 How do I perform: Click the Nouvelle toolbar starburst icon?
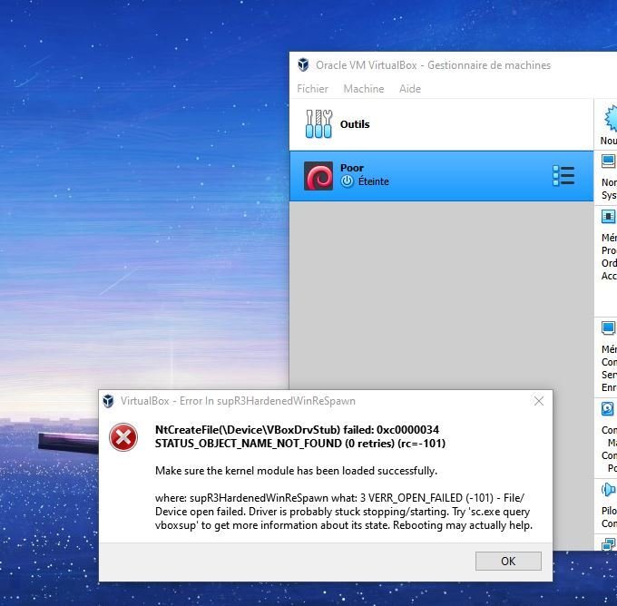coord(611,118)
